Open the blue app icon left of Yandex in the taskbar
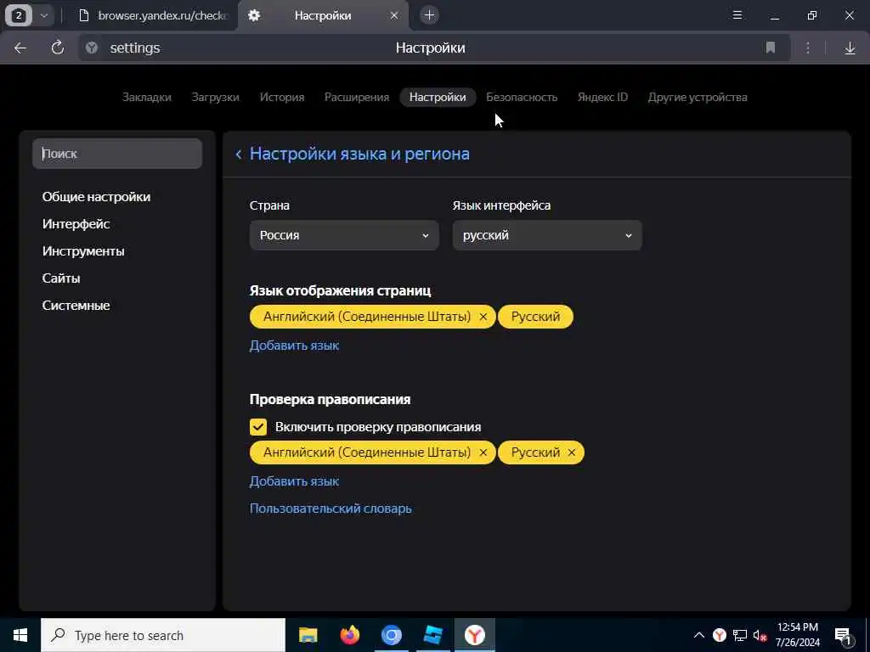Screen dimensions: 870x652 (x=432, y=635)
